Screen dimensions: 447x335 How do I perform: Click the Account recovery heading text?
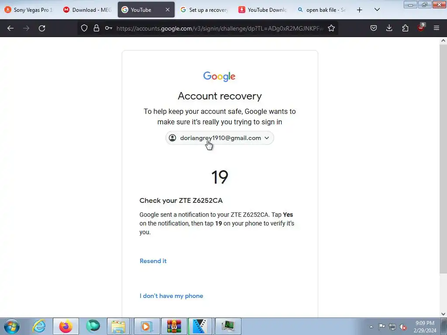coord(220,96)
